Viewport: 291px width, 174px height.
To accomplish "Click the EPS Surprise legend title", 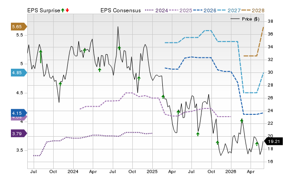I will (x=44, y=10).
